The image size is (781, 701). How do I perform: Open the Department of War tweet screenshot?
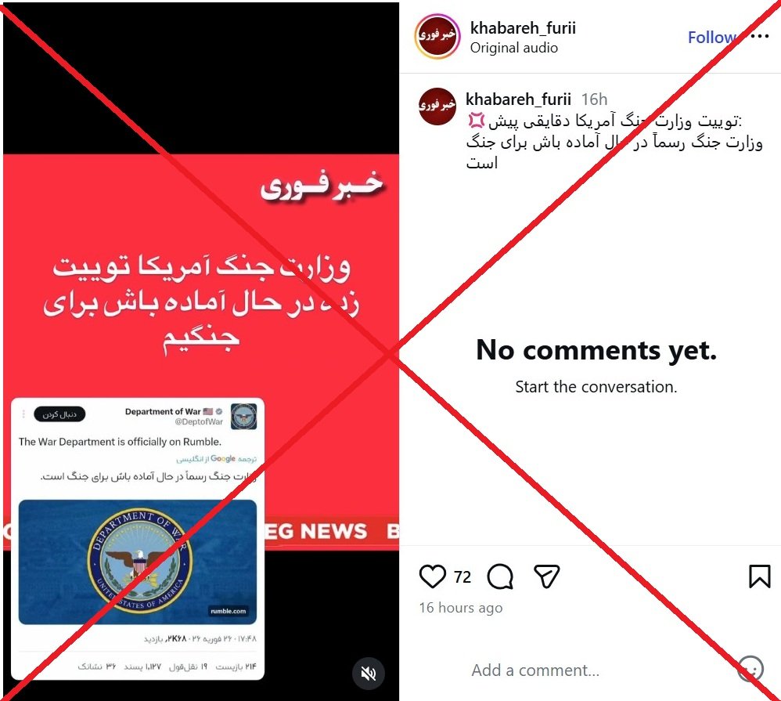[x=138, y=538]
